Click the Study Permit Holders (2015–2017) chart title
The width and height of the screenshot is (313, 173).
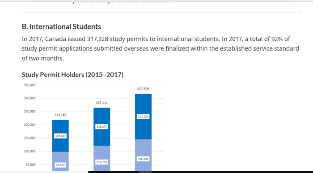[x=72, y=75]
